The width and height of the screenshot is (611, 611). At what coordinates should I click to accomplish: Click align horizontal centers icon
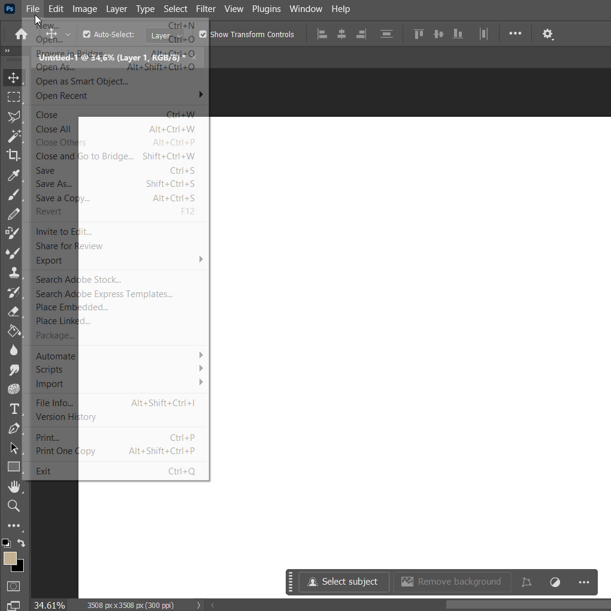341,34
